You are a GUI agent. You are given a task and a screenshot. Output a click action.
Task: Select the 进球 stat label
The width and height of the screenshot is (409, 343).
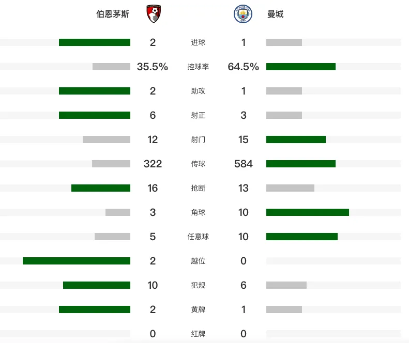tap(198, 42)
